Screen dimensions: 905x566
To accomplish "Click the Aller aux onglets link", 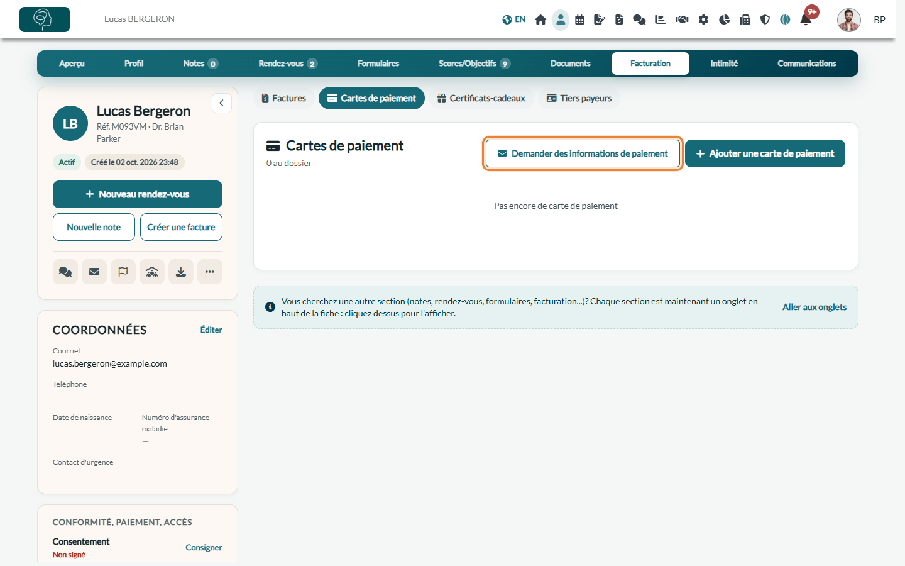I will (814, 307).
